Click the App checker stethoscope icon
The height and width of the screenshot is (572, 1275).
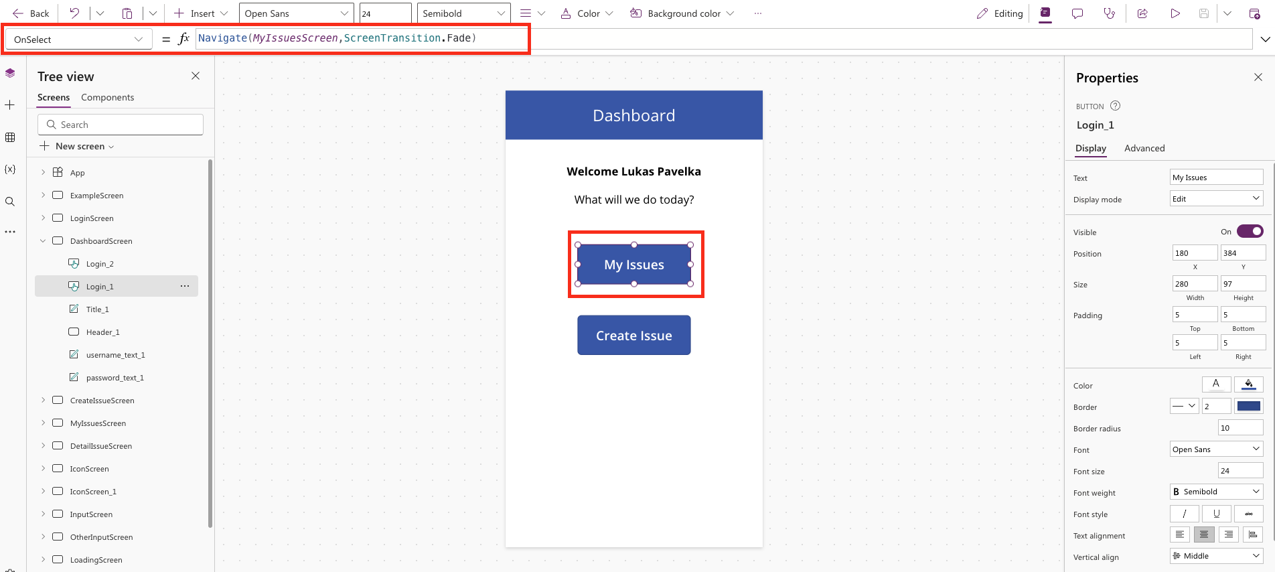tap(1110, 13)
